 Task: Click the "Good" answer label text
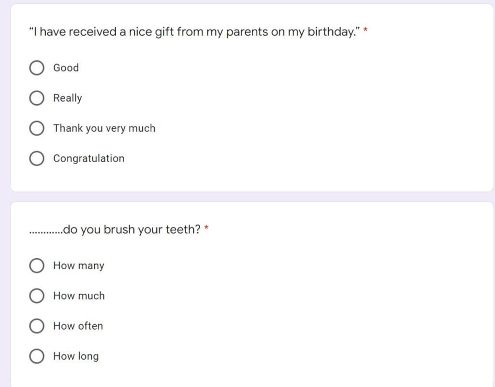click(x=66, y=68)
